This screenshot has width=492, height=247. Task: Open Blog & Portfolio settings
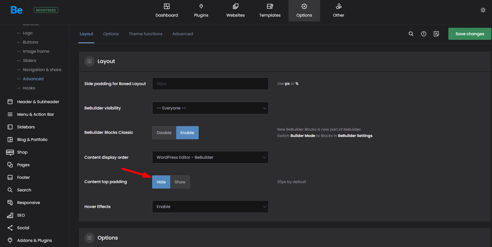(32, 140)
